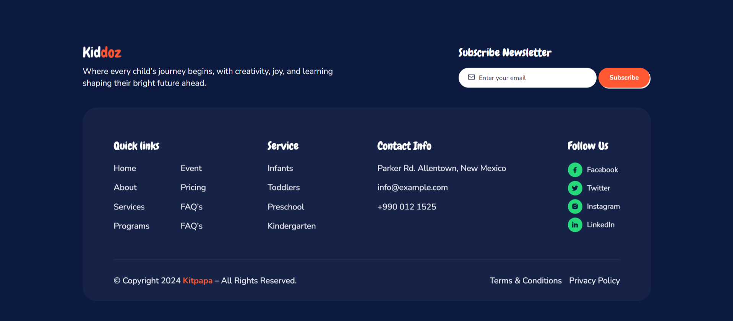The height and width of the screenshot is (321, 733).
Task: Go to the Home quick link
Action: [125, 169]
